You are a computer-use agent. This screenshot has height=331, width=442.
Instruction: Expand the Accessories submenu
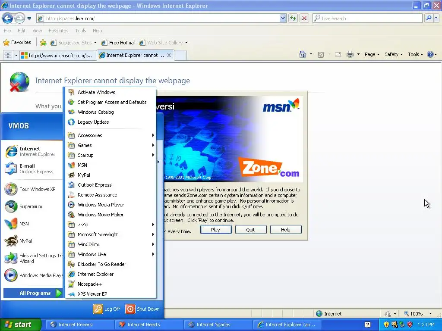coord(110,135)
